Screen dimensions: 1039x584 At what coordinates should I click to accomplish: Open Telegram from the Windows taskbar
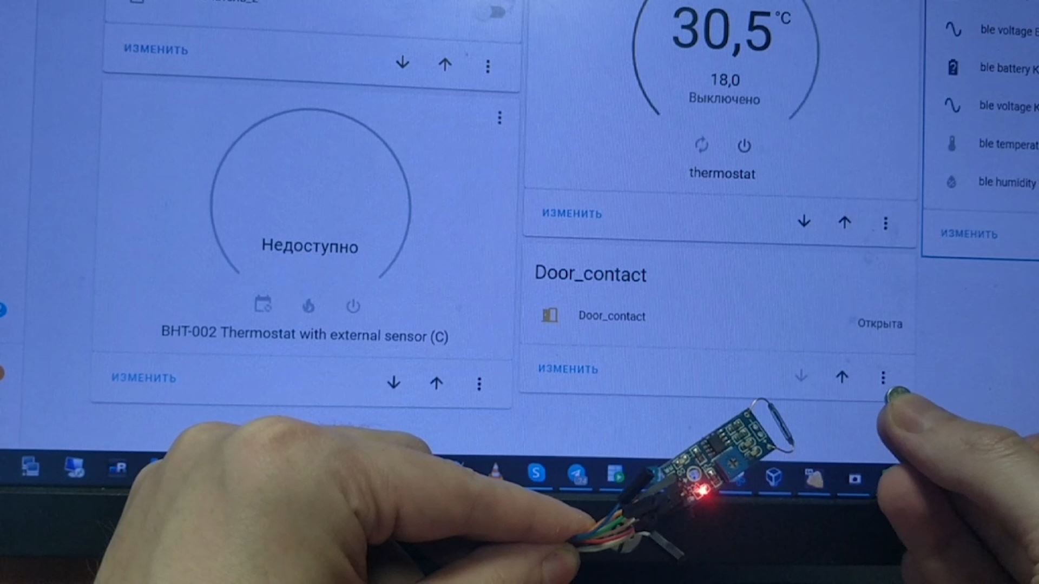(578, 472)
